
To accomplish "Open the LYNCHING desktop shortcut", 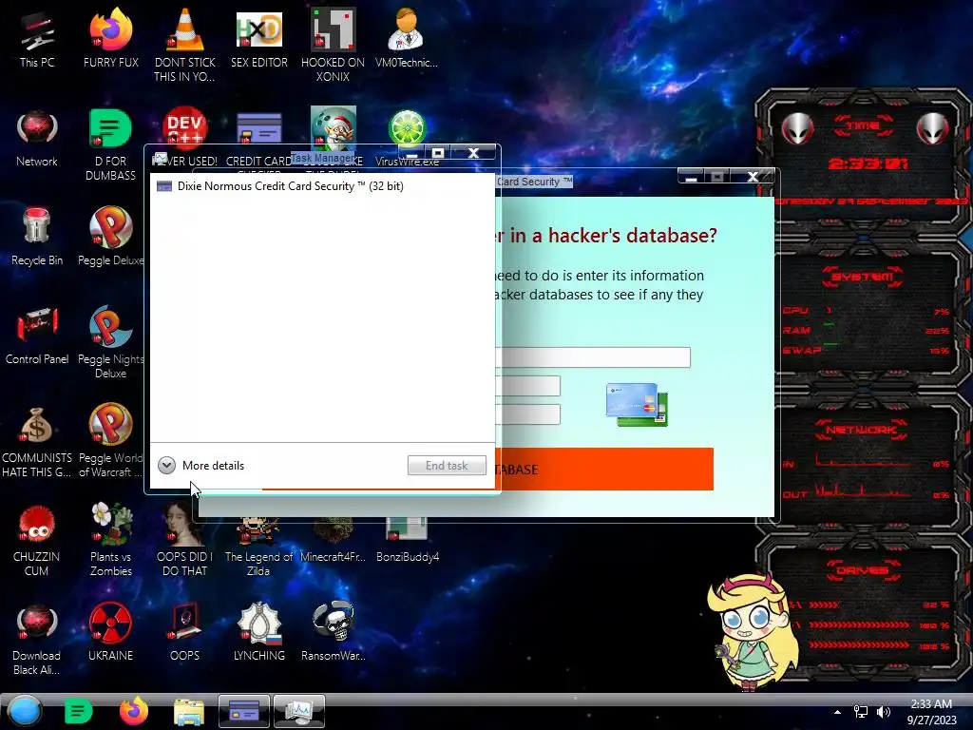I will point(258,631).
